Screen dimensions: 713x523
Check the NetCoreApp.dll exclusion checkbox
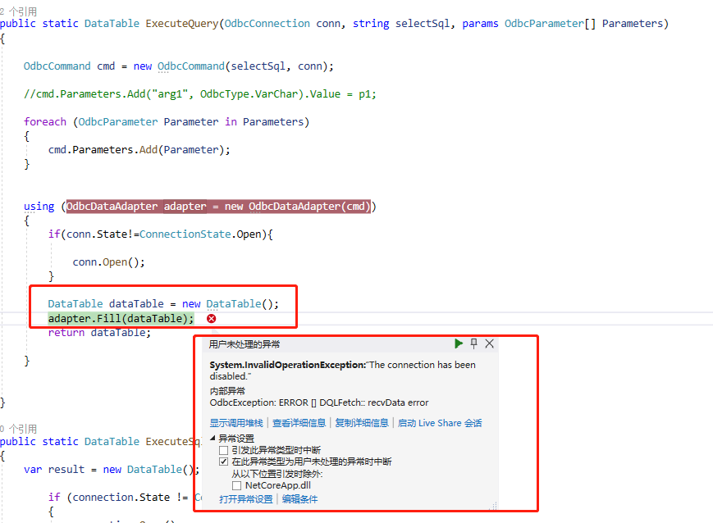coord(237,486)
